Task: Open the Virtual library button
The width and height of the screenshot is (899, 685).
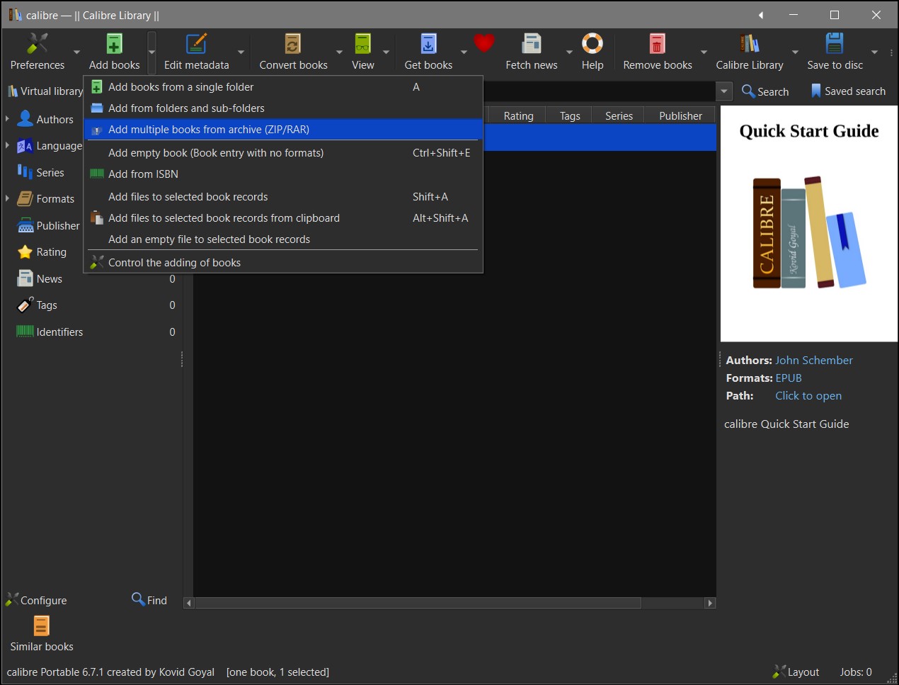Action: (x=45, y=91)
